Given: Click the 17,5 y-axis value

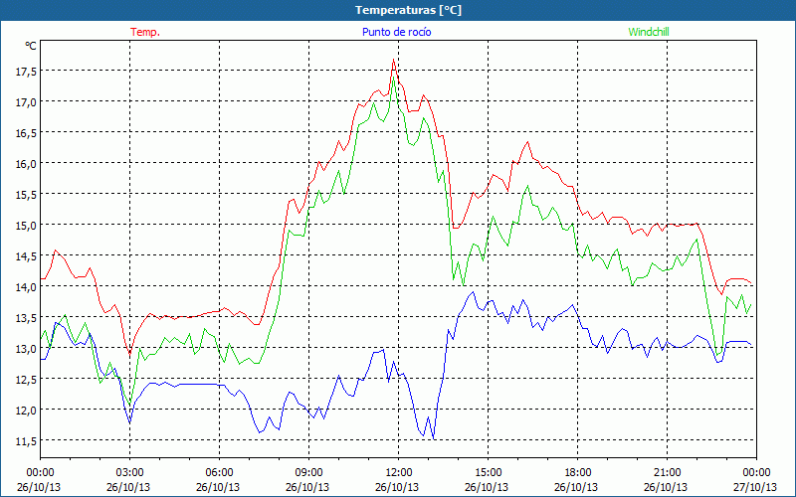Looking at the screenshot, I should 26,72.
